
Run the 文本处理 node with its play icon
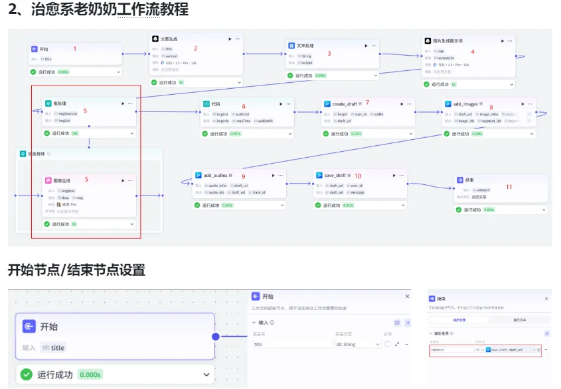(x=366, y=46)
